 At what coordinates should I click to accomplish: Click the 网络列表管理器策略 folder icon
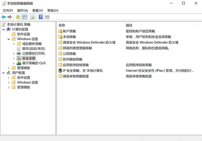pyautogui.click(x=60, y=48)
